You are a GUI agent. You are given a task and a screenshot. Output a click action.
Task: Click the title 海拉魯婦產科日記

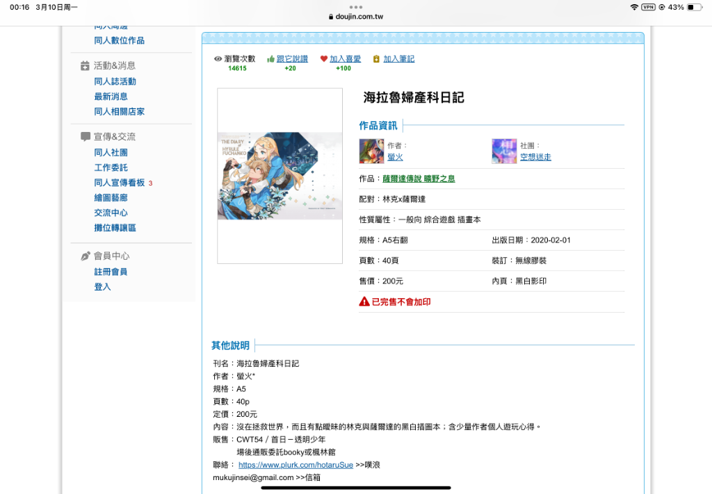coord(414,97)
